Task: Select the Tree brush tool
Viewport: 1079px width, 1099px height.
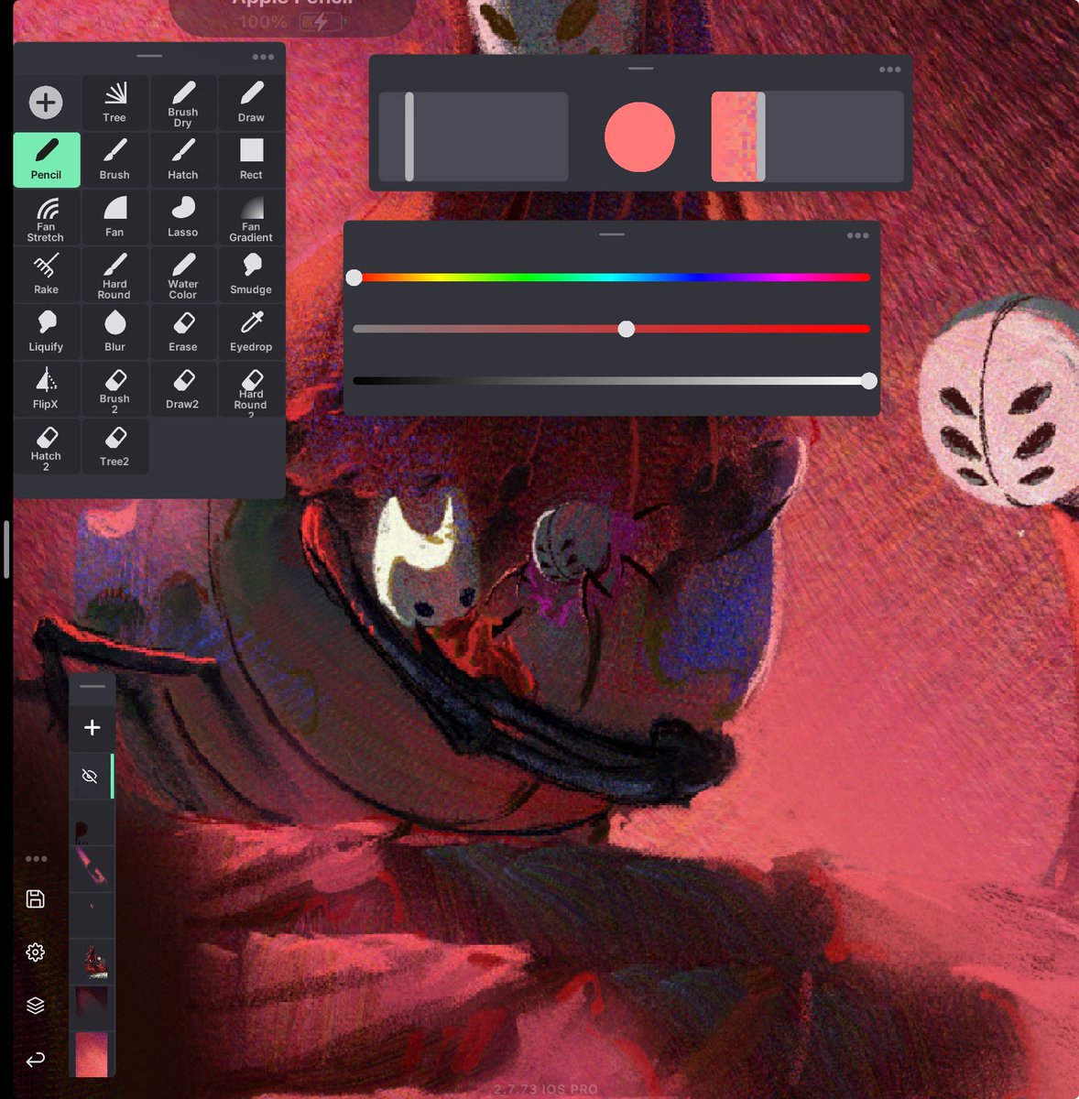Action: pos(114,103)
